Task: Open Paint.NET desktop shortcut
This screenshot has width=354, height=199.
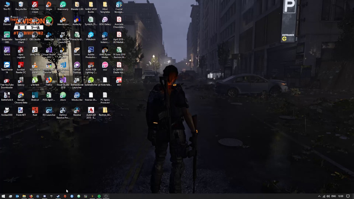Action: click(x=21, y=112)
